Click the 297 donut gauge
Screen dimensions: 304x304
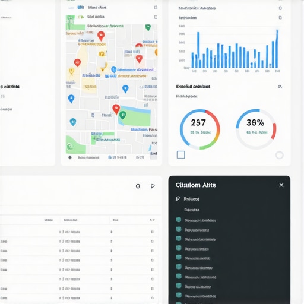(x=200, y=129)
